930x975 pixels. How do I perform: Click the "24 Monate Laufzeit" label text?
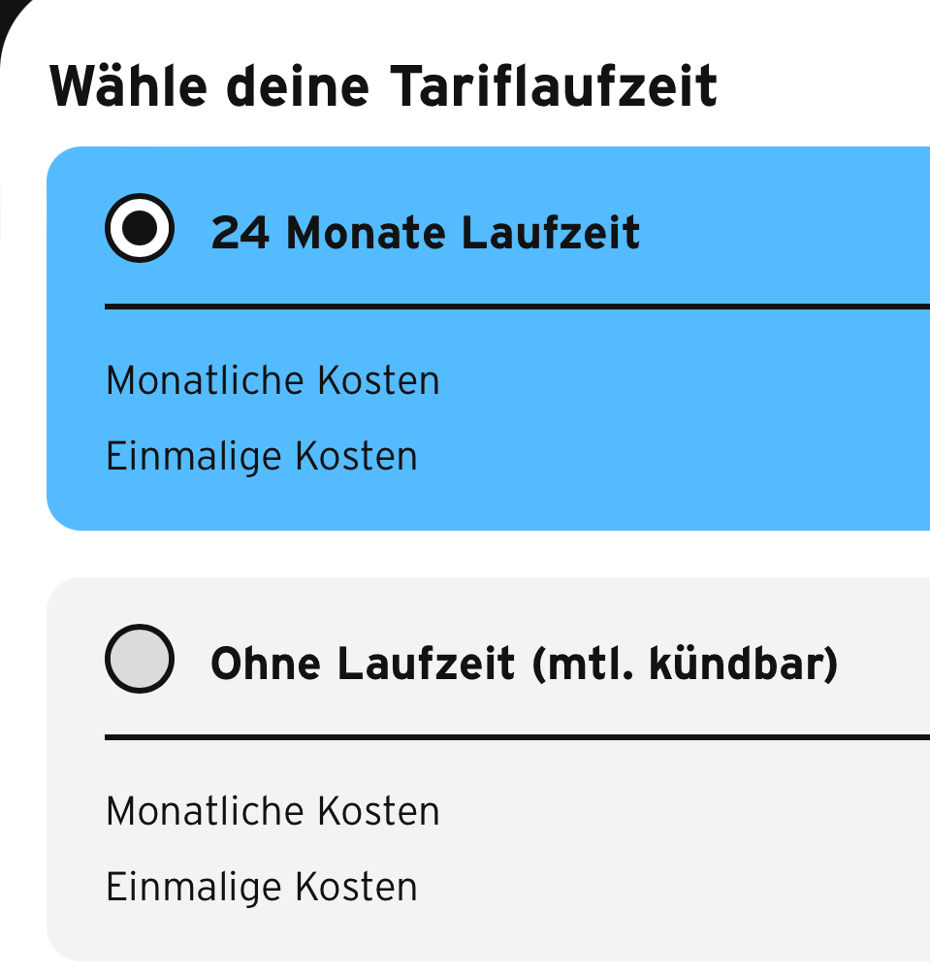(426, 233)
